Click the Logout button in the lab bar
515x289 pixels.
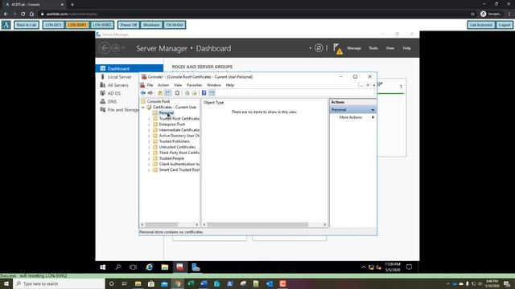point(505,25)
